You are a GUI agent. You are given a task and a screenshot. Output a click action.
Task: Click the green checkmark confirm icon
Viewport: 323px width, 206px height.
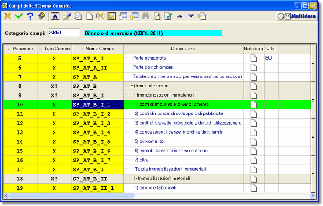[19, 16]
